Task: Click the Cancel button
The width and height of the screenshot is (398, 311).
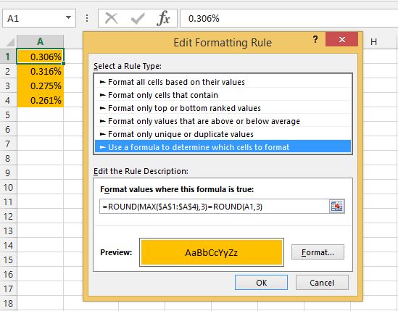Action: (x=322, y=283)
